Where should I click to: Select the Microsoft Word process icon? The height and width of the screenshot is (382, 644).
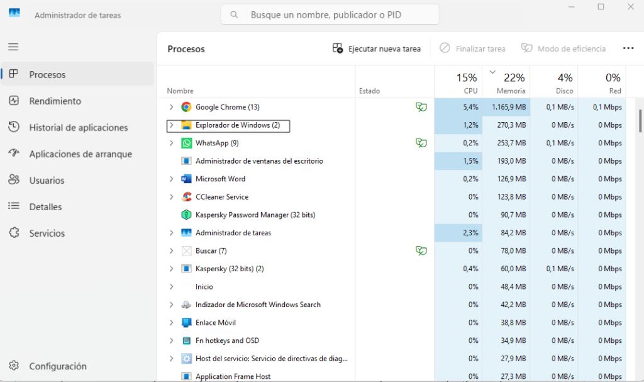[x=186, y=179]
